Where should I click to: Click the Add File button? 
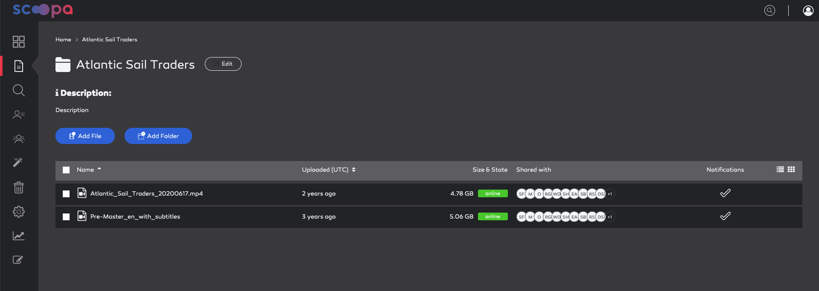click(x=85, y=136)
